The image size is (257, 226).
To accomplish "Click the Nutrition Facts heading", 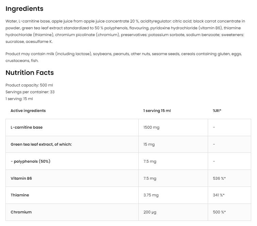I will 30,72.
